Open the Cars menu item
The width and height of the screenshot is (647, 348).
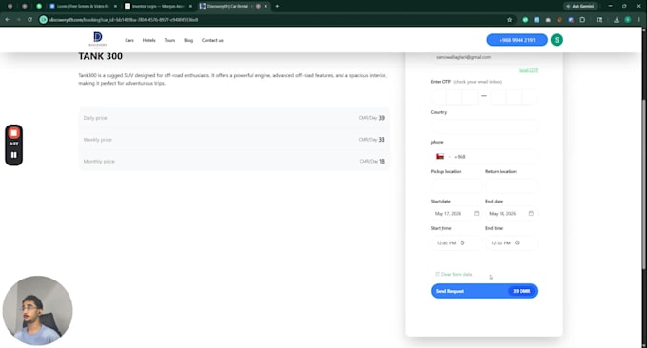click(129, 40)
